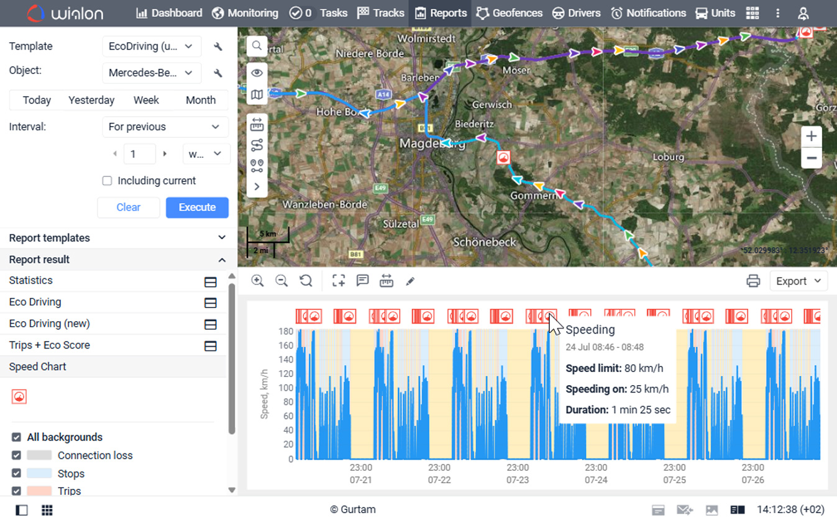Open the apps grid menu in top bar
Screen dimensions: 837x523
[752, 13]
